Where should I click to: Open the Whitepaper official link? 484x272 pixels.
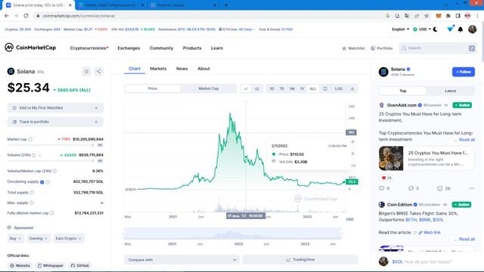(51, 265)
